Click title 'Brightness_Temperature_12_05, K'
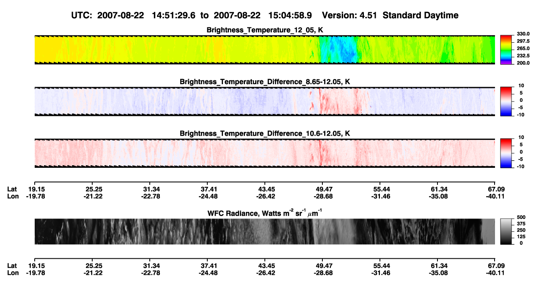This screenshot has width=550, height=282. pyautogui.click(x=265, y=30)
